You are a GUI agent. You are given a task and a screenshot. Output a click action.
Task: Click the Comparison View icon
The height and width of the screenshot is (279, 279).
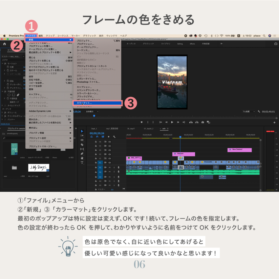tap(208, 122)
